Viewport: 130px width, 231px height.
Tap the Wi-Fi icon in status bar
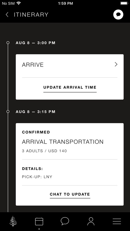tap(18, 3)
